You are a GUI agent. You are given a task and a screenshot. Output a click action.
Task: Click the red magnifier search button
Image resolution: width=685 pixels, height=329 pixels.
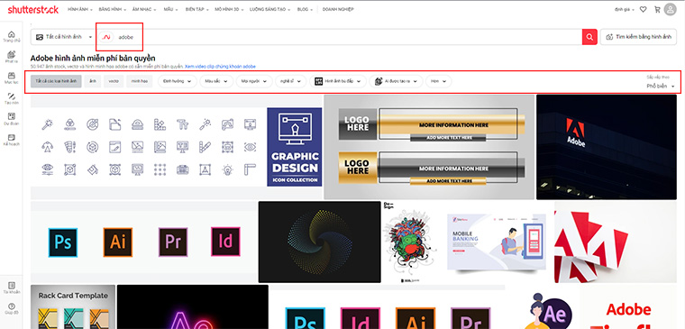pos(589,37)
